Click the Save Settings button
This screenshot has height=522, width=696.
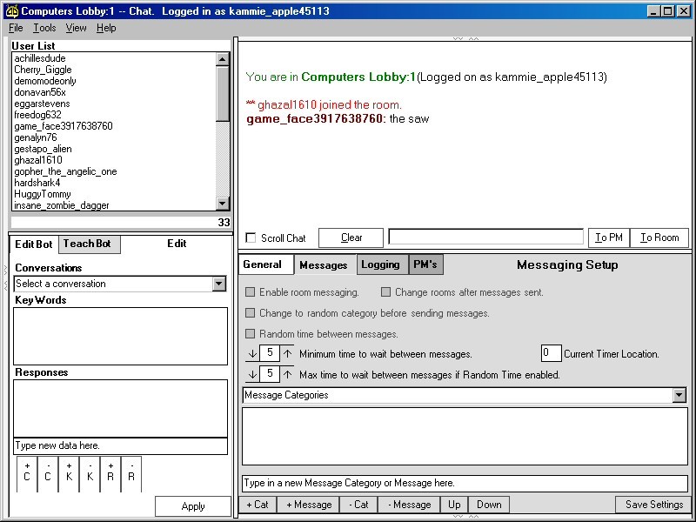(654, 505)
